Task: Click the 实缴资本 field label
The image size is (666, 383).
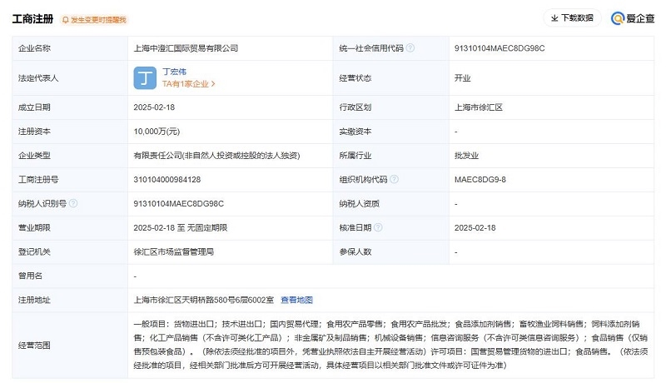Action: tap(355, 132)
